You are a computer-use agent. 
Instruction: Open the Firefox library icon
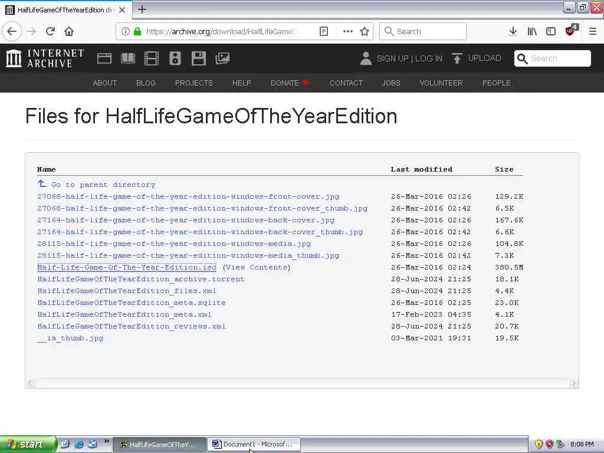coord(532,31)
